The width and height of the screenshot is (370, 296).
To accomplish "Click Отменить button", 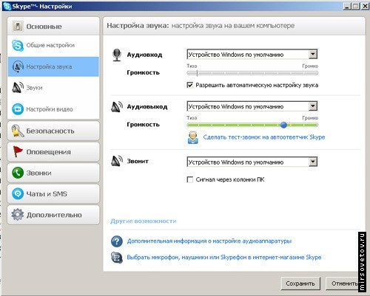I will (343, 283).
